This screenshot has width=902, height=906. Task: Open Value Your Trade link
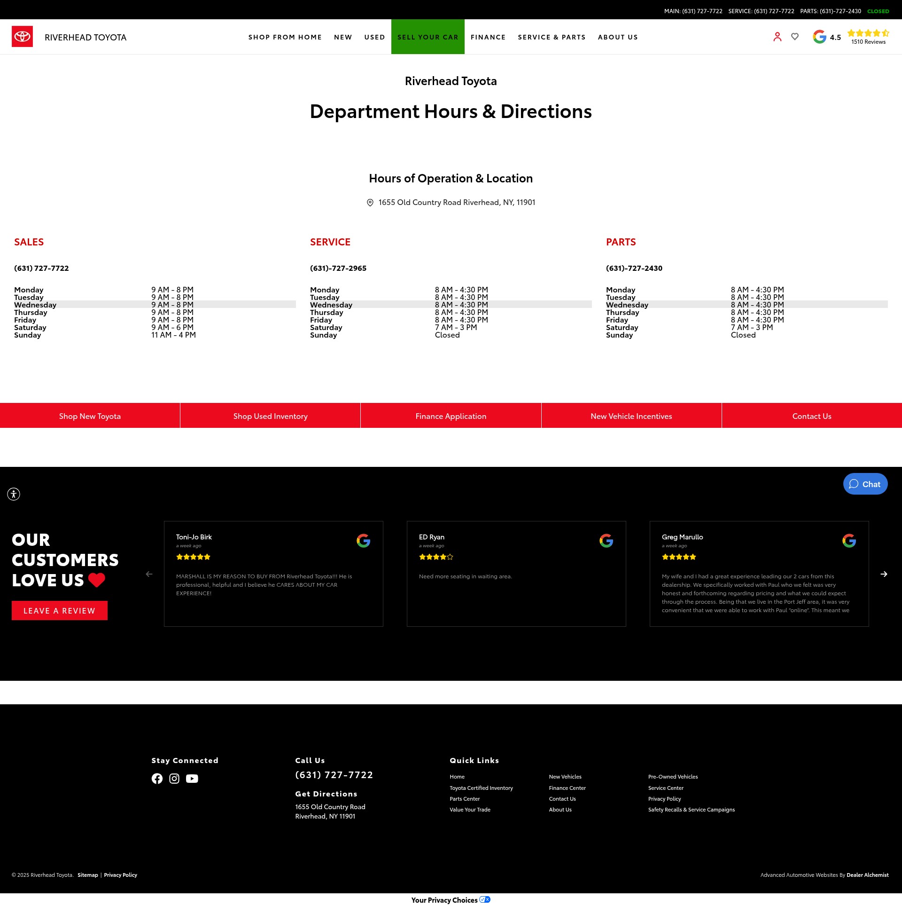pos(470,810)
